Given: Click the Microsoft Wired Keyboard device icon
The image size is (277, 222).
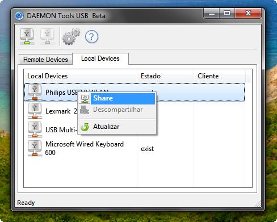Looking at the screenshot, I should pos(35,148).
